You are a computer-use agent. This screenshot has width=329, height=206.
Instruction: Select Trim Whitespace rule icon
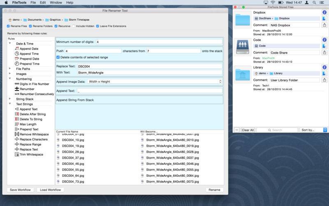[x=17, y=154]
